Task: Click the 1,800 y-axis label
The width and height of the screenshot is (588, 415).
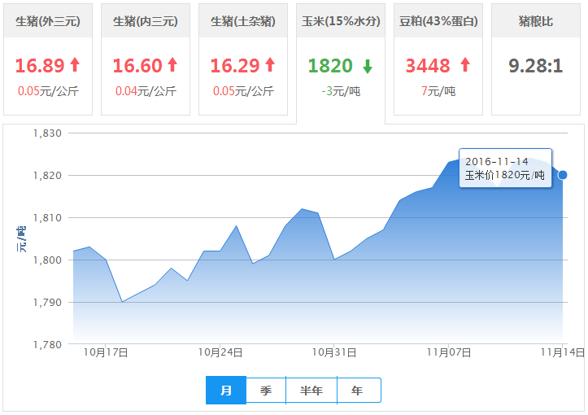Action: 47,260
